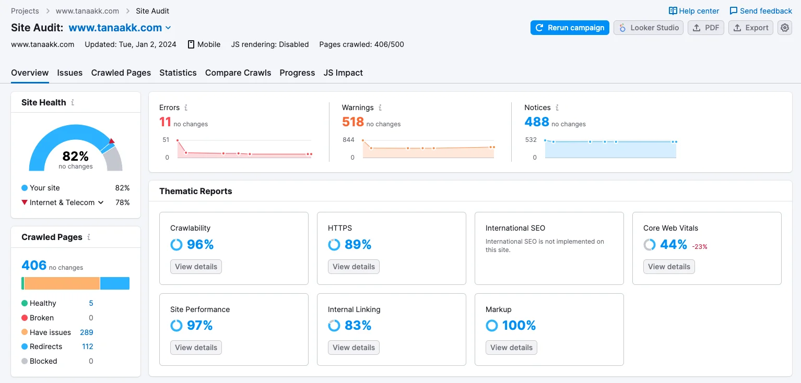Click the Pages crawled: 406/500 text

click(361, 44)
